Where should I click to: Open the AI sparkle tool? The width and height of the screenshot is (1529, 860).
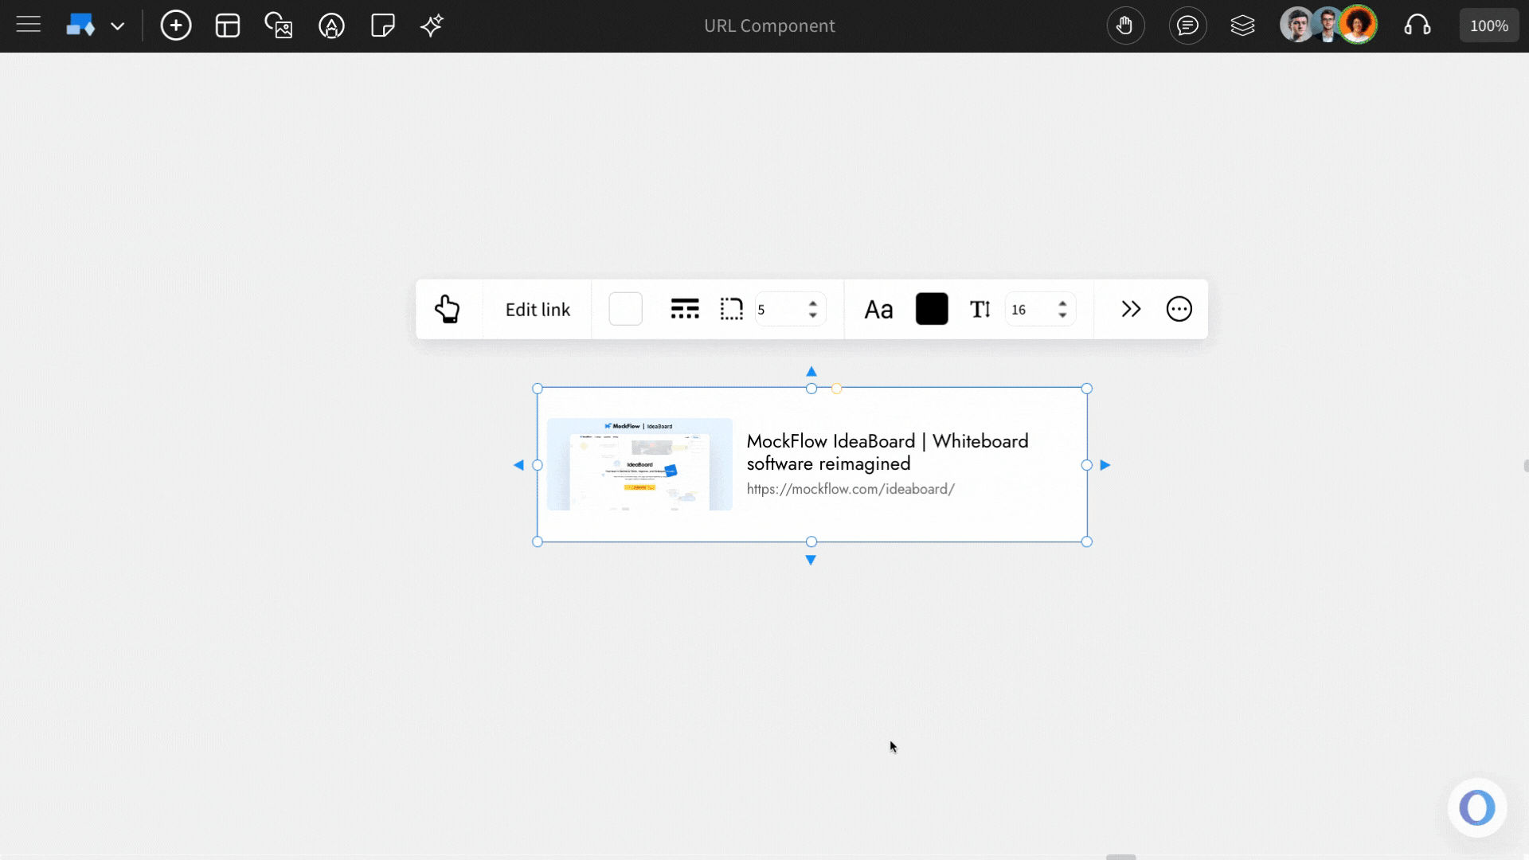click(432, 25)
